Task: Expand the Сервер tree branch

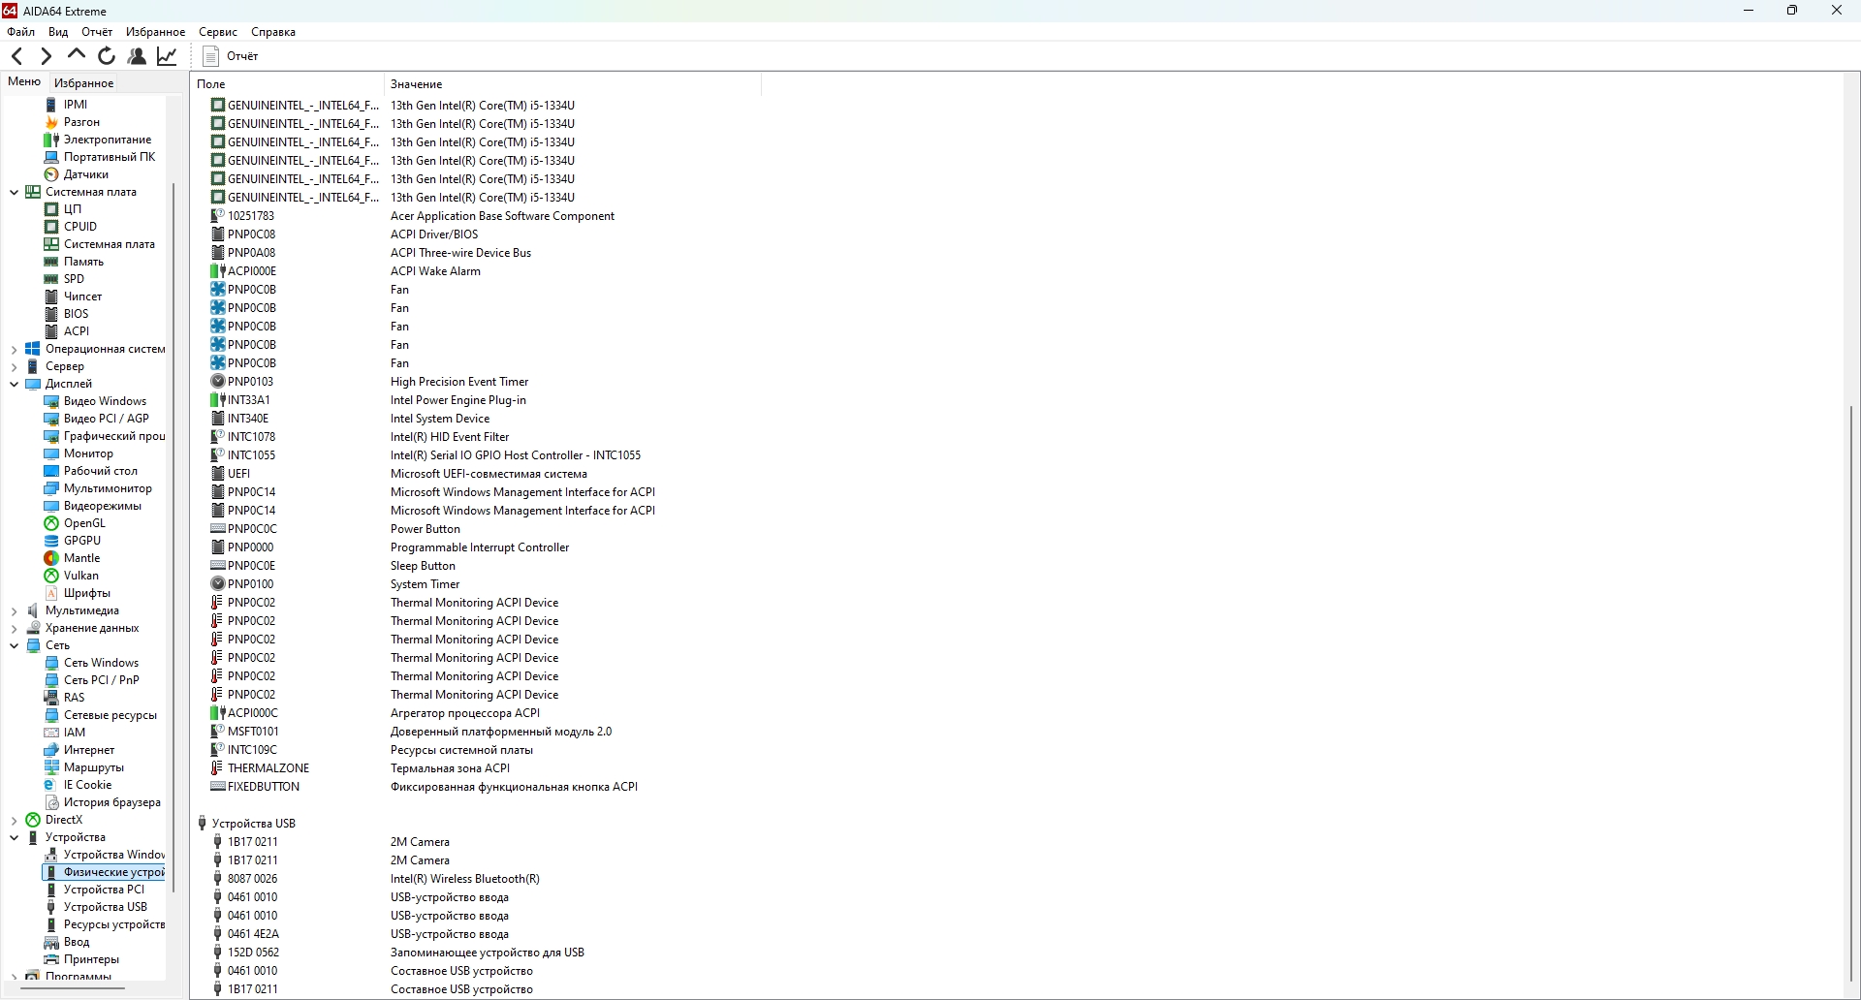Action: point(14,366)
